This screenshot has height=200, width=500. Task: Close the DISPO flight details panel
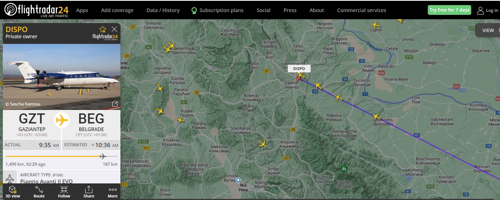point(114,29)
